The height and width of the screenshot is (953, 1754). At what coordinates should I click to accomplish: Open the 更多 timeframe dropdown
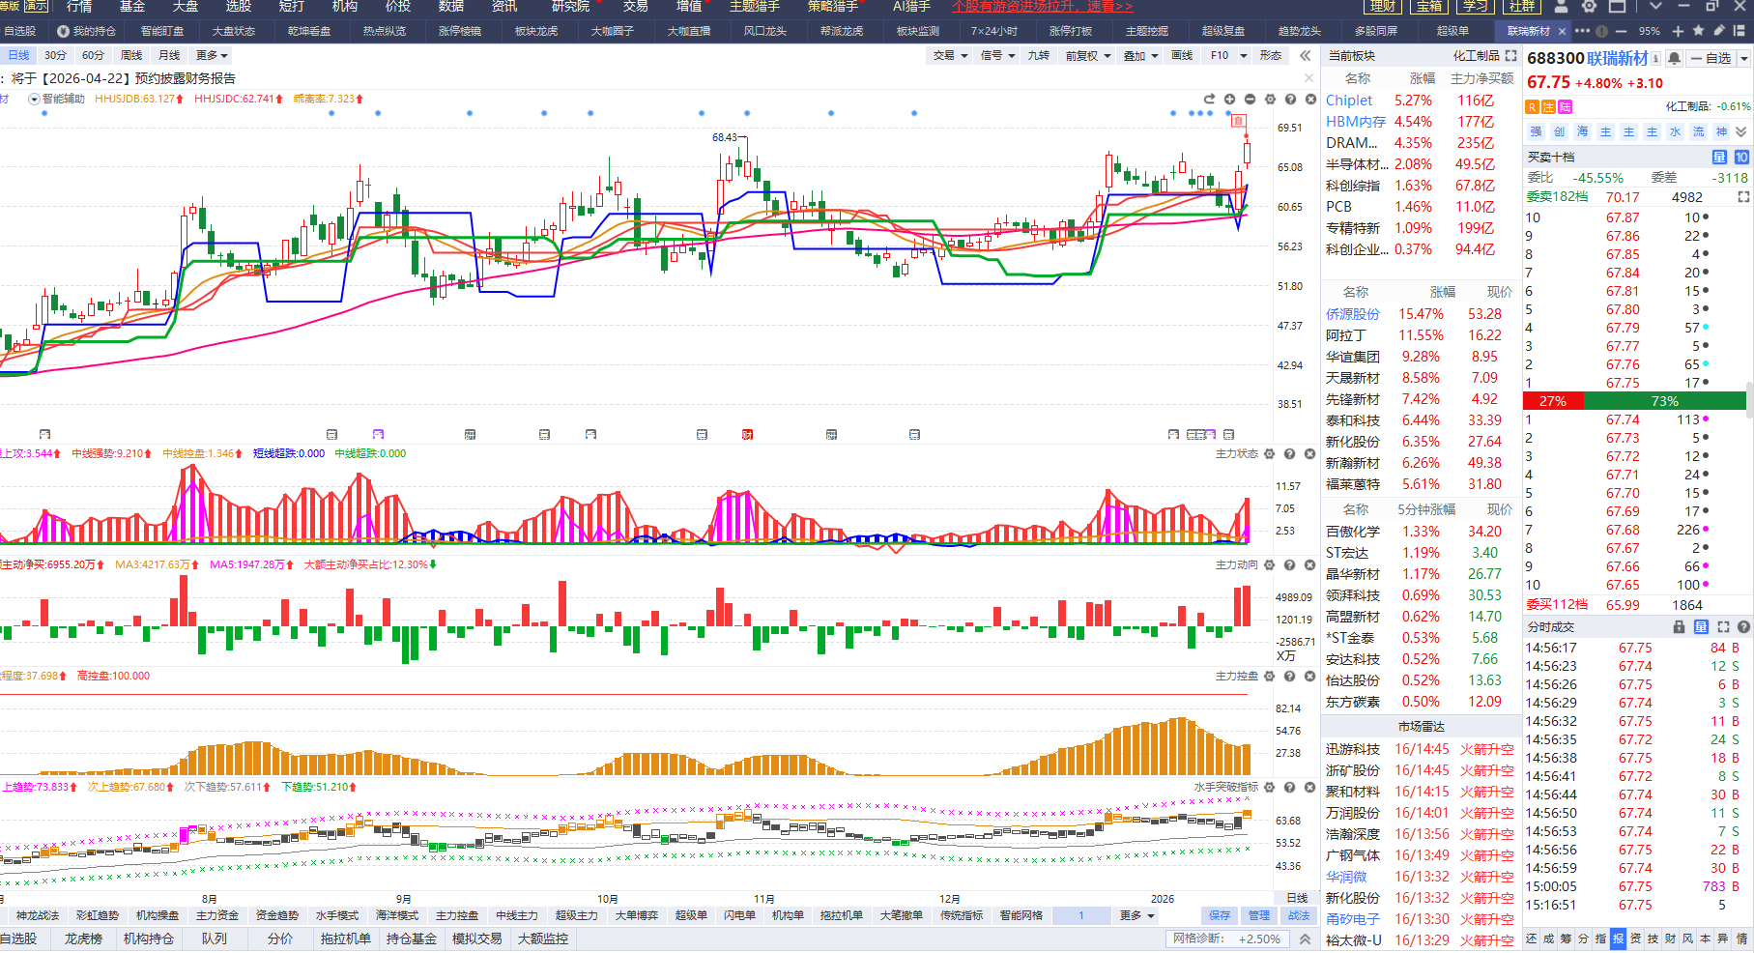tap(212, 56)
